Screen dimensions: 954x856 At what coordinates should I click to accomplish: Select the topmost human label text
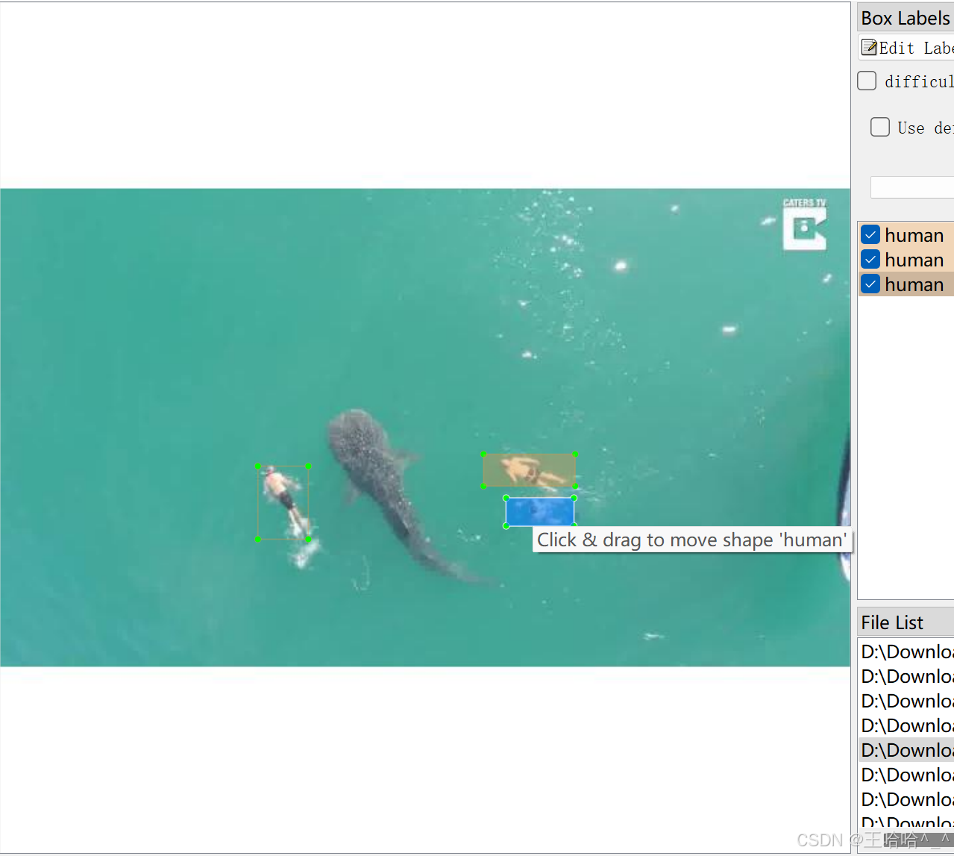(x=914, y=235)
